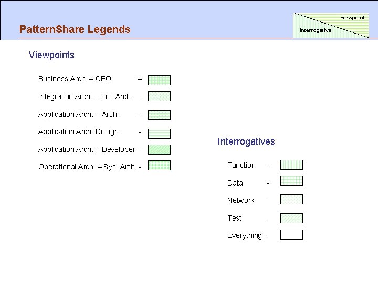Click the 'Interrogative' text in legend box
Viewport: 378px width, 283px height.
[x=316, y=30]
